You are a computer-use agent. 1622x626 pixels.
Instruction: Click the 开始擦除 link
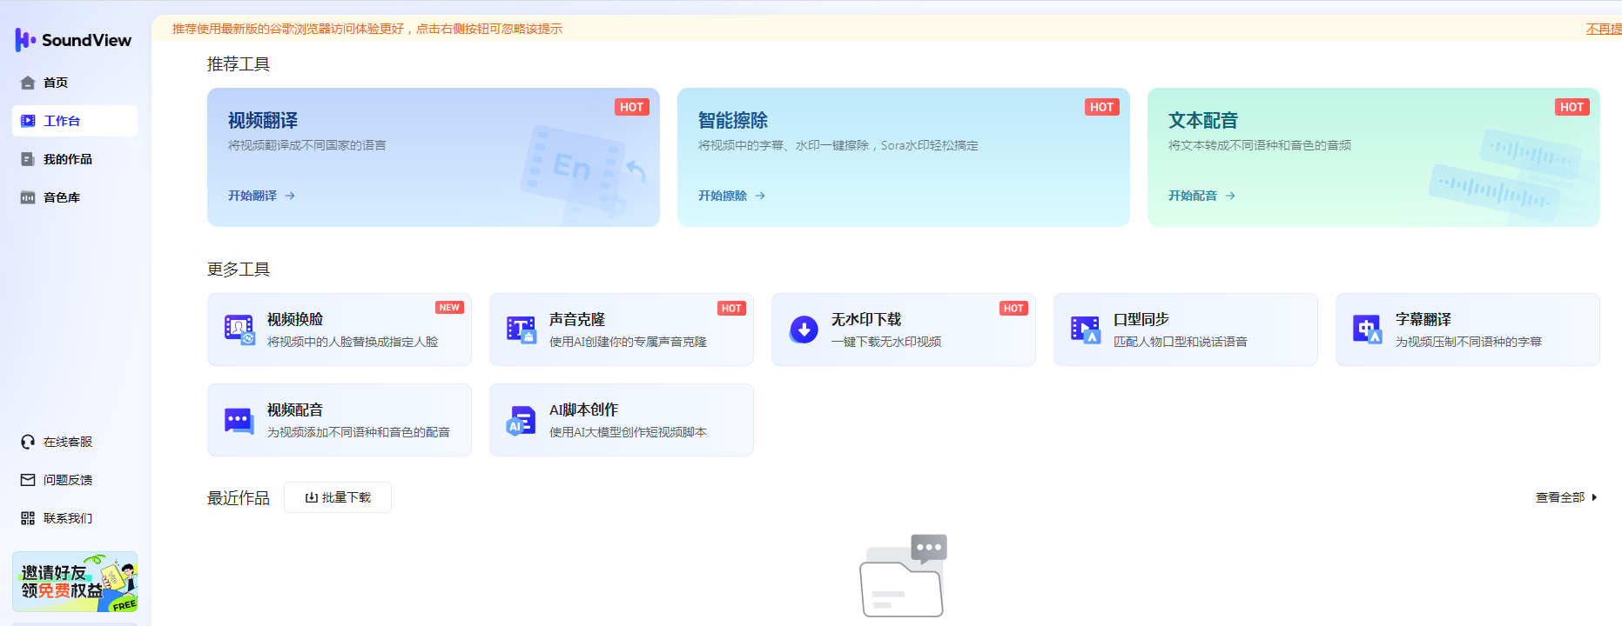[732, 196]
